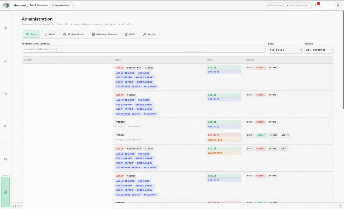Click the Checking services status pill

pyautogui.click(x=298, y=5)
